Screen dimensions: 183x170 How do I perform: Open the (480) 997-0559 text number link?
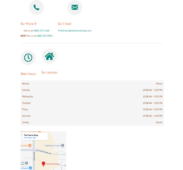click(x=45, y=36)
